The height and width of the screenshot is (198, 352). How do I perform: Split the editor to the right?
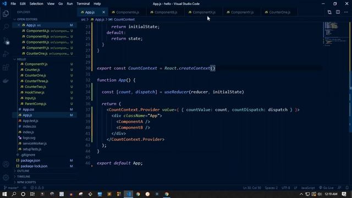[338, 12]
